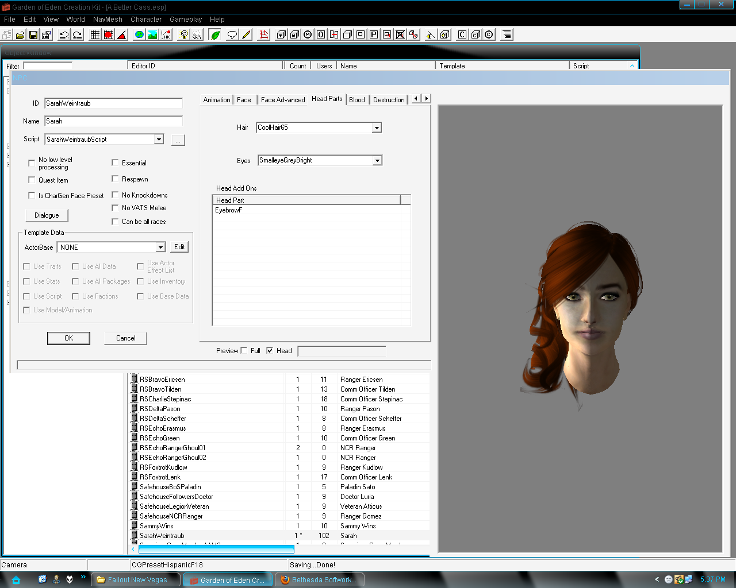This screenshot has width=736, height=588.
Task: Click the red snap-to-reference toolbar icon
Action: coord(109,34)
